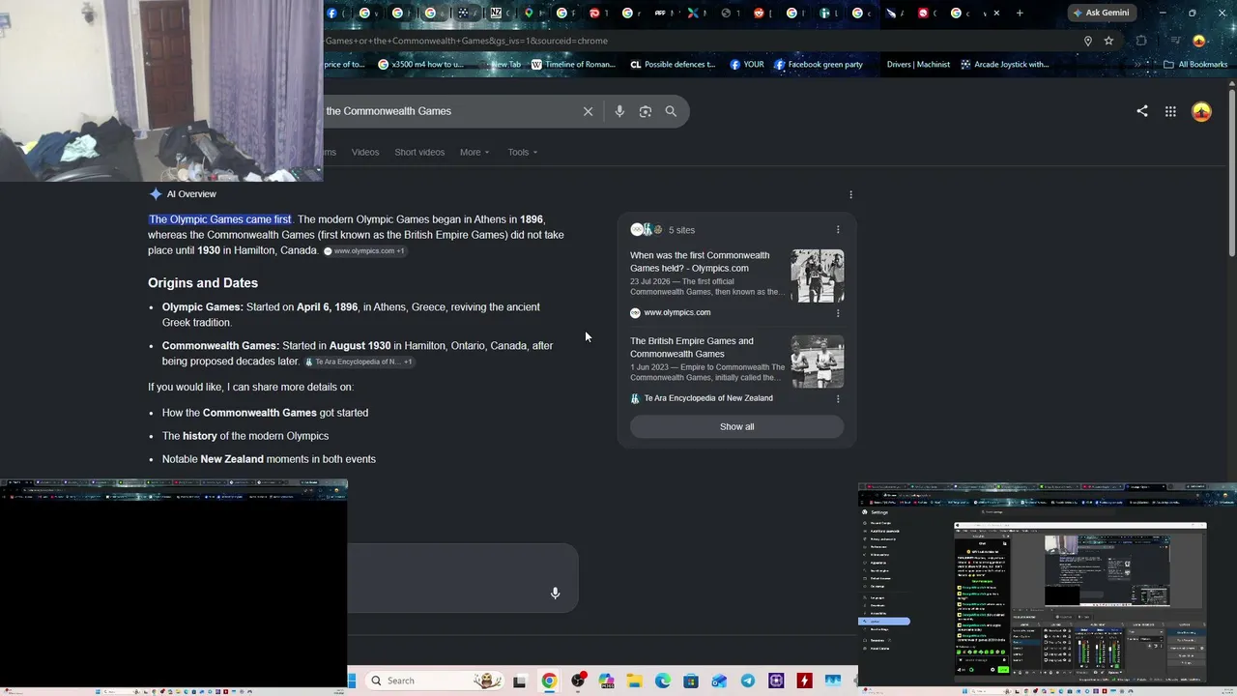The height and width of the screenshot is (696, 1237).
Task: Open the Google account avatar on the results page
Action: tap(1201, 111)
